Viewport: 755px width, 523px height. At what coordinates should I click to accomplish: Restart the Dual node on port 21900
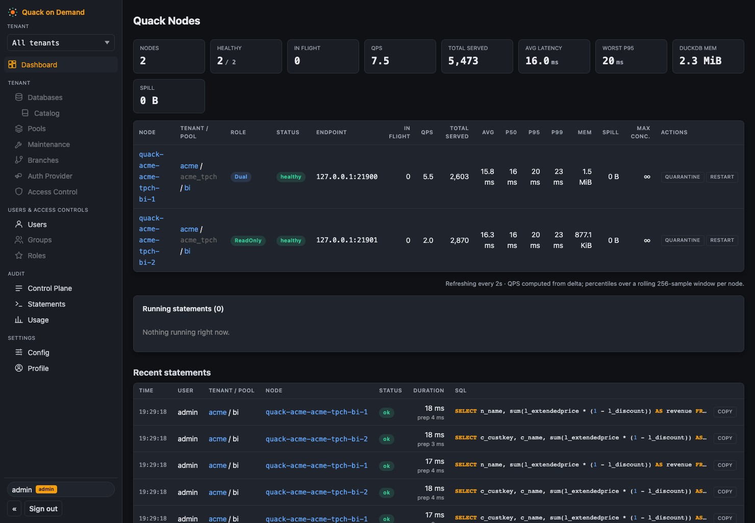pos(722,177)
